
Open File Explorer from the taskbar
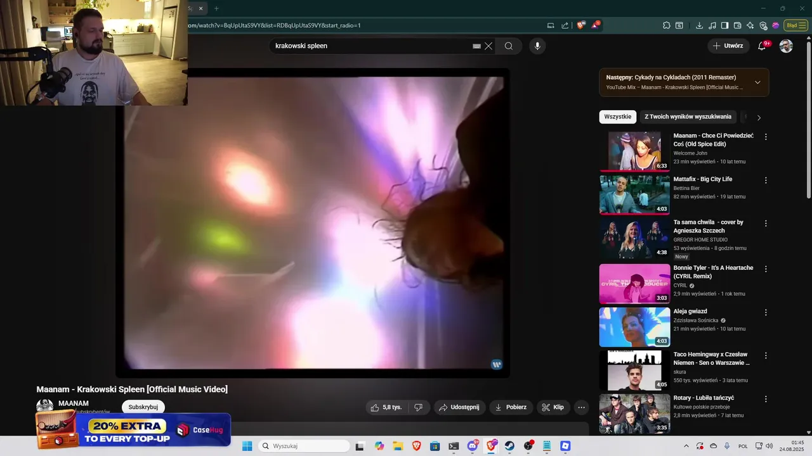coord(398,446)
